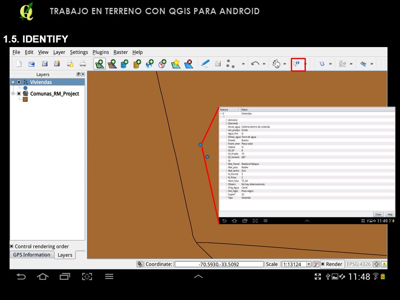
Task: Tap the Android Home button in the bottom bar
Action: tap(42, 276)
